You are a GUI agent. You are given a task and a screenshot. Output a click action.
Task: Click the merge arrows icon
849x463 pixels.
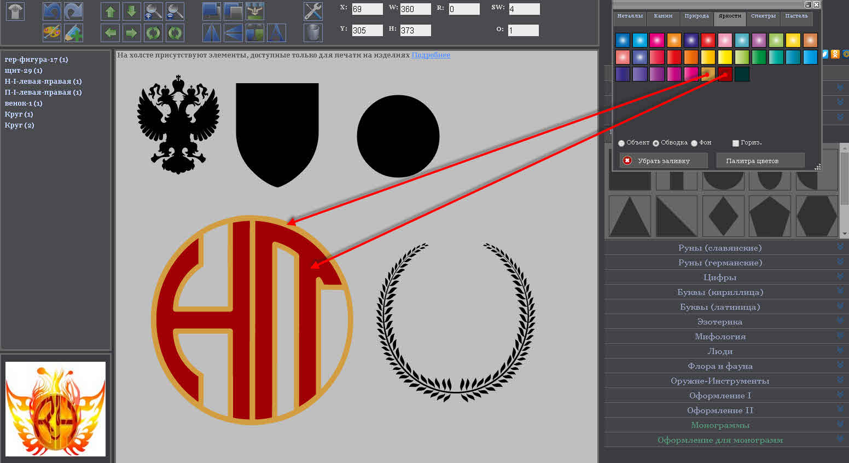(254, 11)
